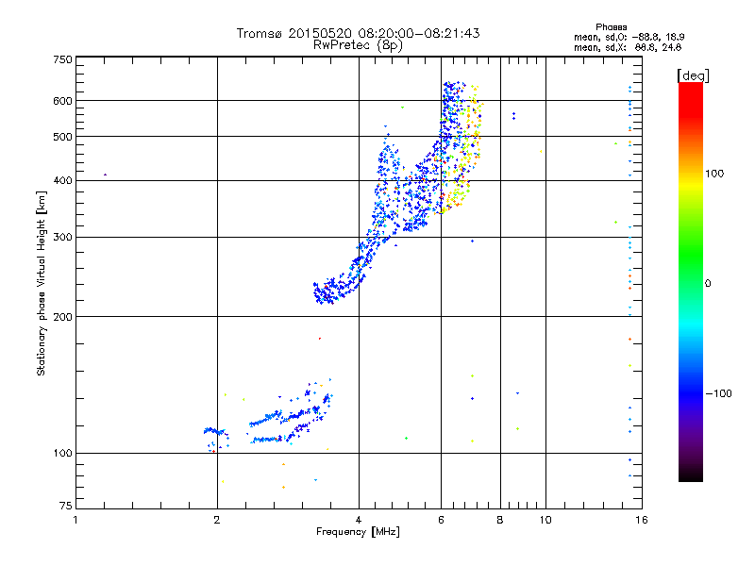
Task: Click the Stationary phase Virtual Height axis label
Action: tap(41, 283)
